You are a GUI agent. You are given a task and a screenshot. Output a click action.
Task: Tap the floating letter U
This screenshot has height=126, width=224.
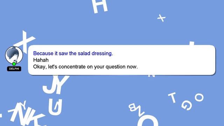(x=55, y=107)
